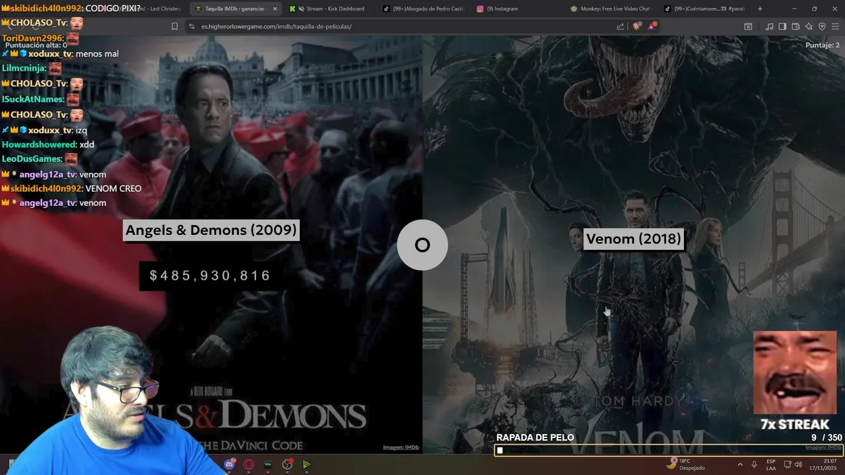Image resolution: width=845 pixels, height=475 pixels.
Task: Click skibidich4l0n992 message 'VENOM CREO'
Action: pyautogui.click(x=114, y=189)
